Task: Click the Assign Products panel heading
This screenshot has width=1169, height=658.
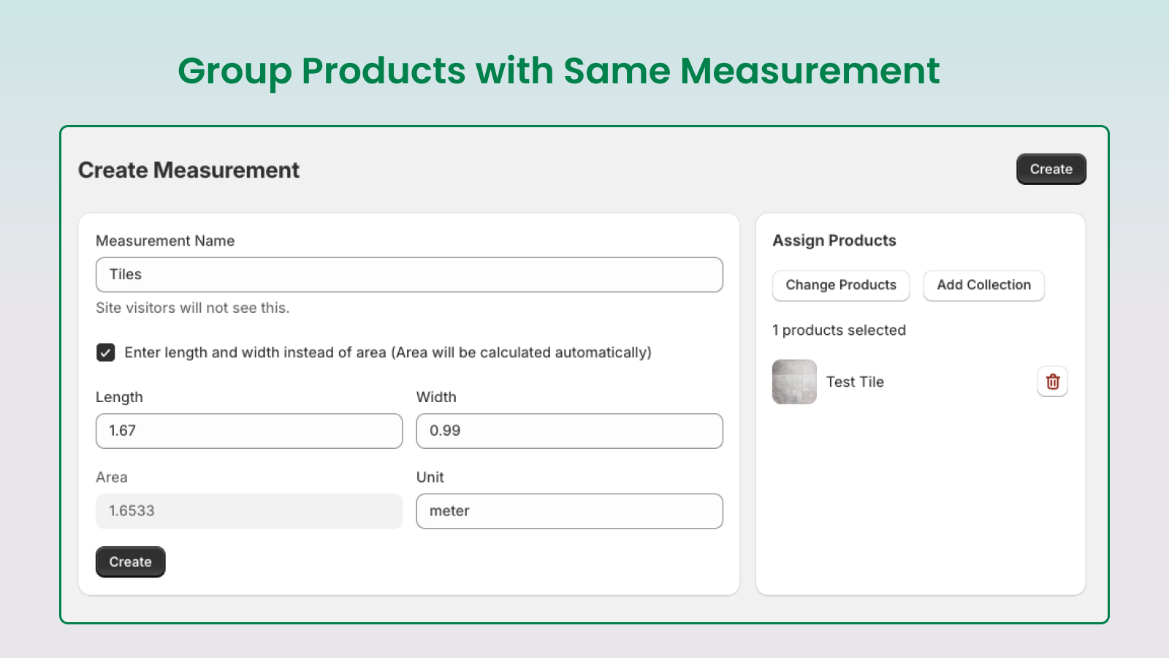Action: coord(834,240)
